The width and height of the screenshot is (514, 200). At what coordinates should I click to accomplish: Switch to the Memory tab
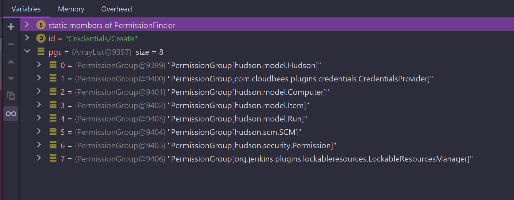point(71,9)
